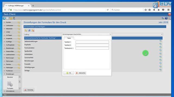This screenshot has width=174, height=97.
Task: Click the chat messages icon beside help
Action: pyautogui.click(x=163, y=18)
